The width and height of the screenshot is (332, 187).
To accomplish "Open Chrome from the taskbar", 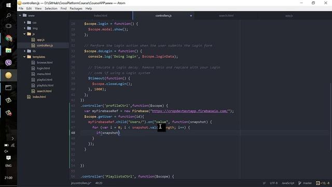I will coord(8,38).
